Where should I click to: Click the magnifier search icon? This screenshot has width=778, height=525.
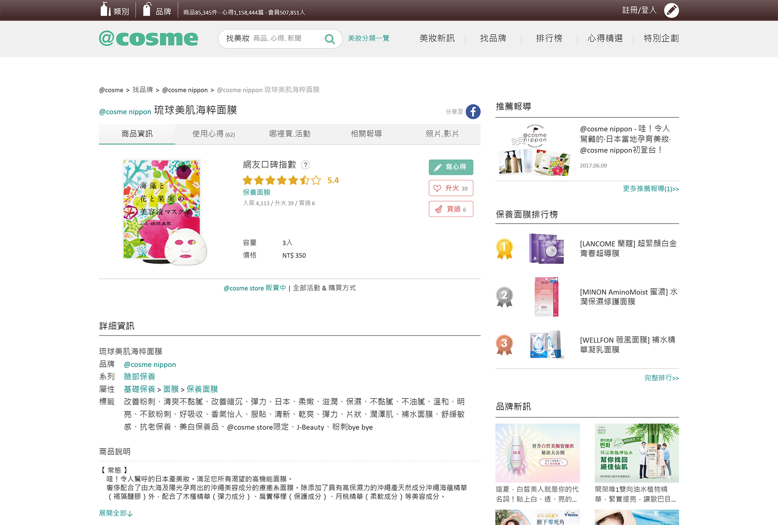329,38
